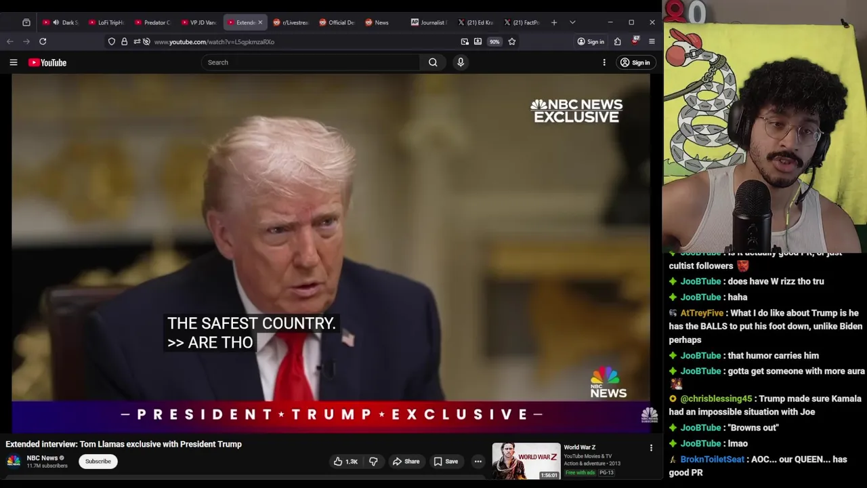Like the video with 1.3K likes
Viewport: 867px width, 488px height.
[x=345, y=462]
